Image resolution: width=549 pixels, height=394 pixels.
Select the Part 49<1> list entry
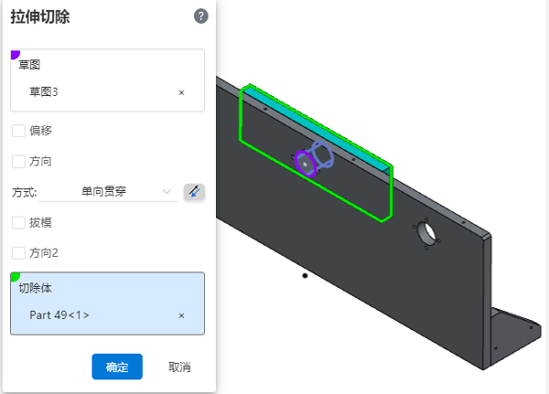point(59,314)
